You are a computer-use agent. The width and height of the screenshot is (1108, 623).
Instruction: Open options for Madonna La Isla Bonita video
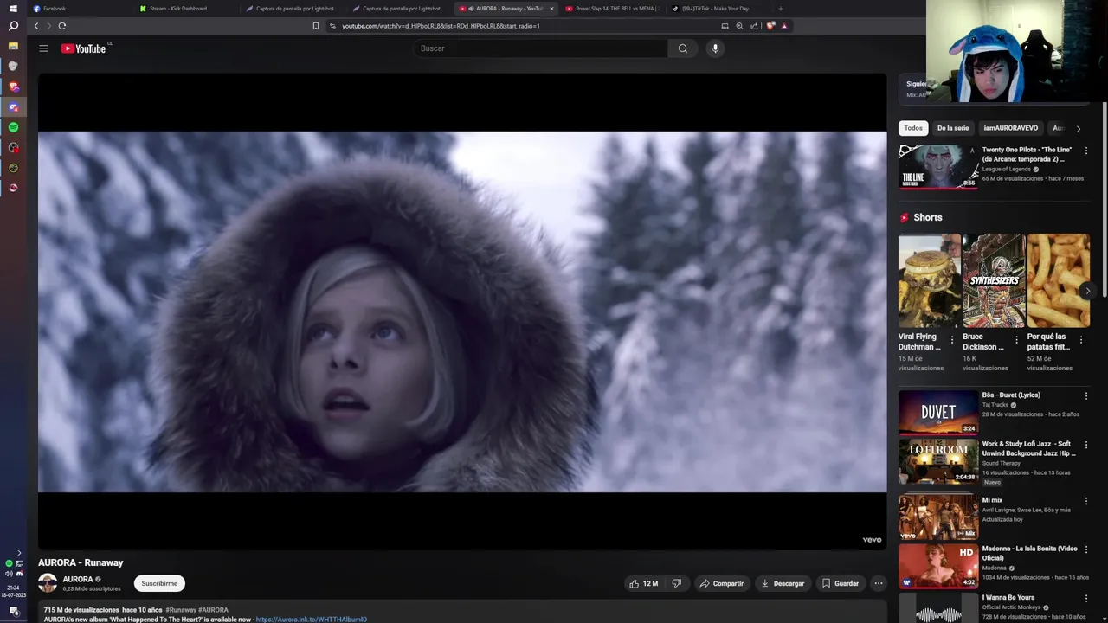[x=1086, y=549]
